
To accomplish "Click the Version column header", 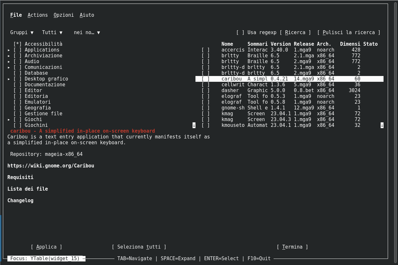I will pos(281,44).
